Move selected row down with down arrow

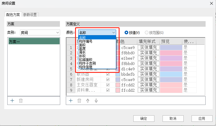96,101
